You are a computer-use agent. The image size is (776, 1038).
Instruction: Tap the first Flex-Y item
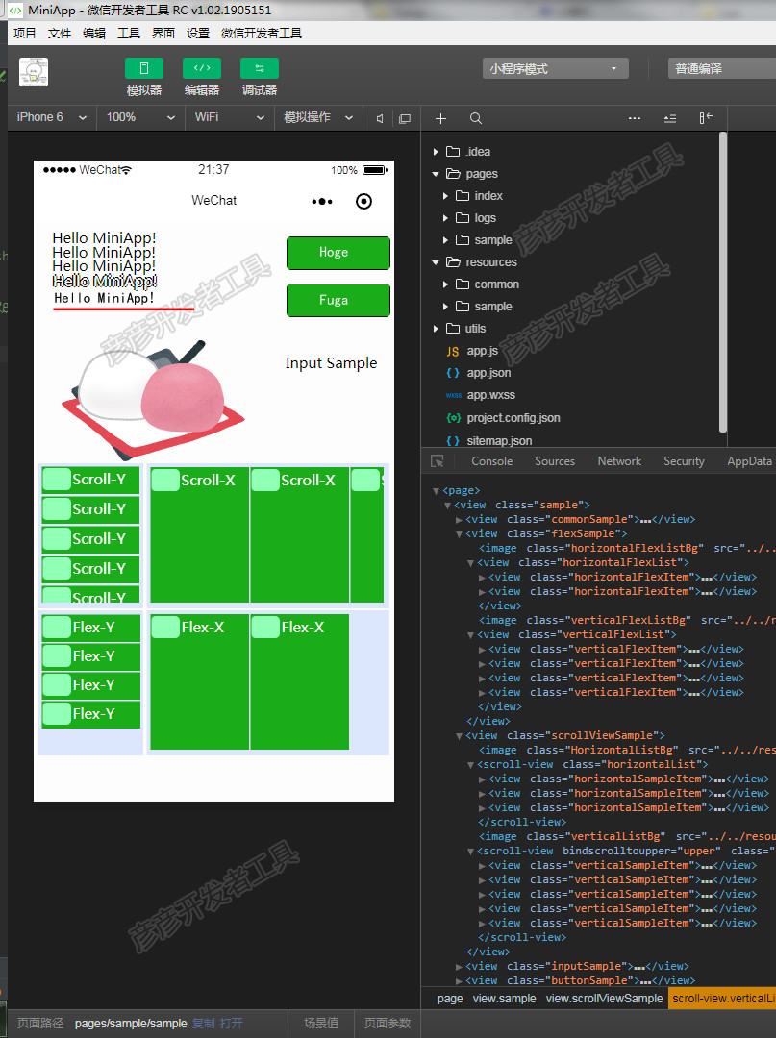[91, 627]
